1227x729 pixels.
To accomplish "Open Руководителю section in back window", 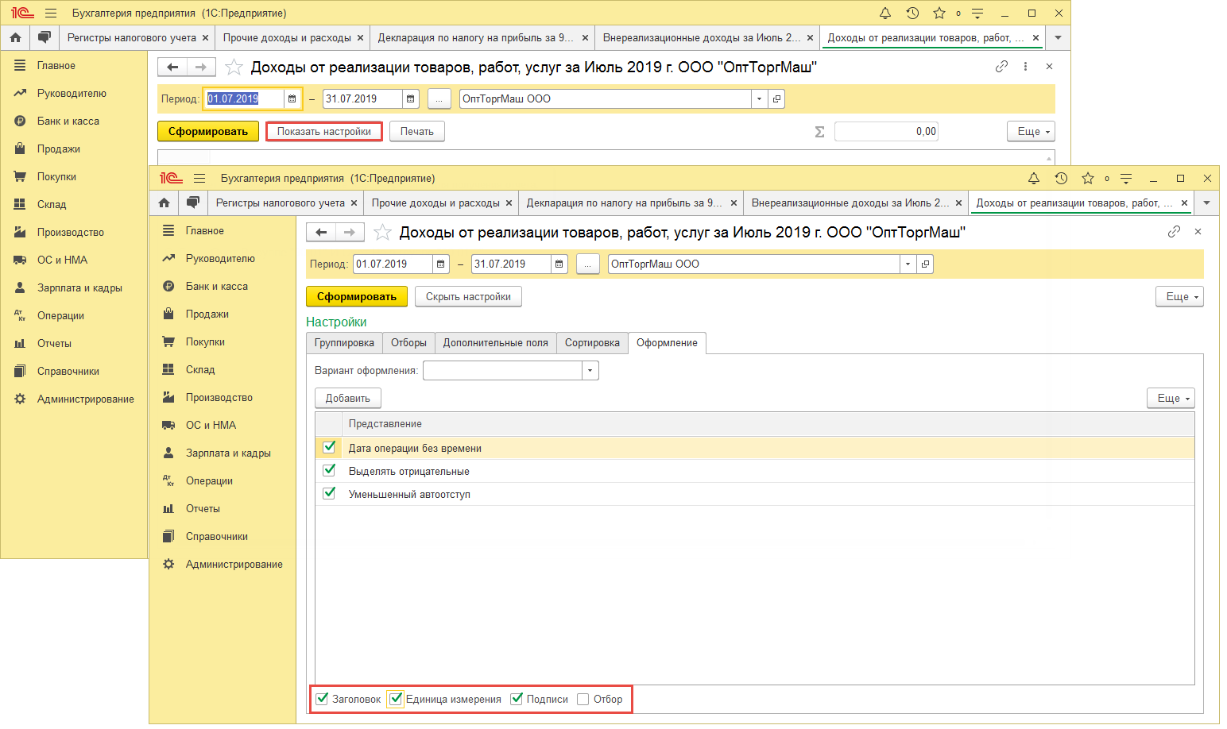I will pyautogui.click(x=72, y=94).
